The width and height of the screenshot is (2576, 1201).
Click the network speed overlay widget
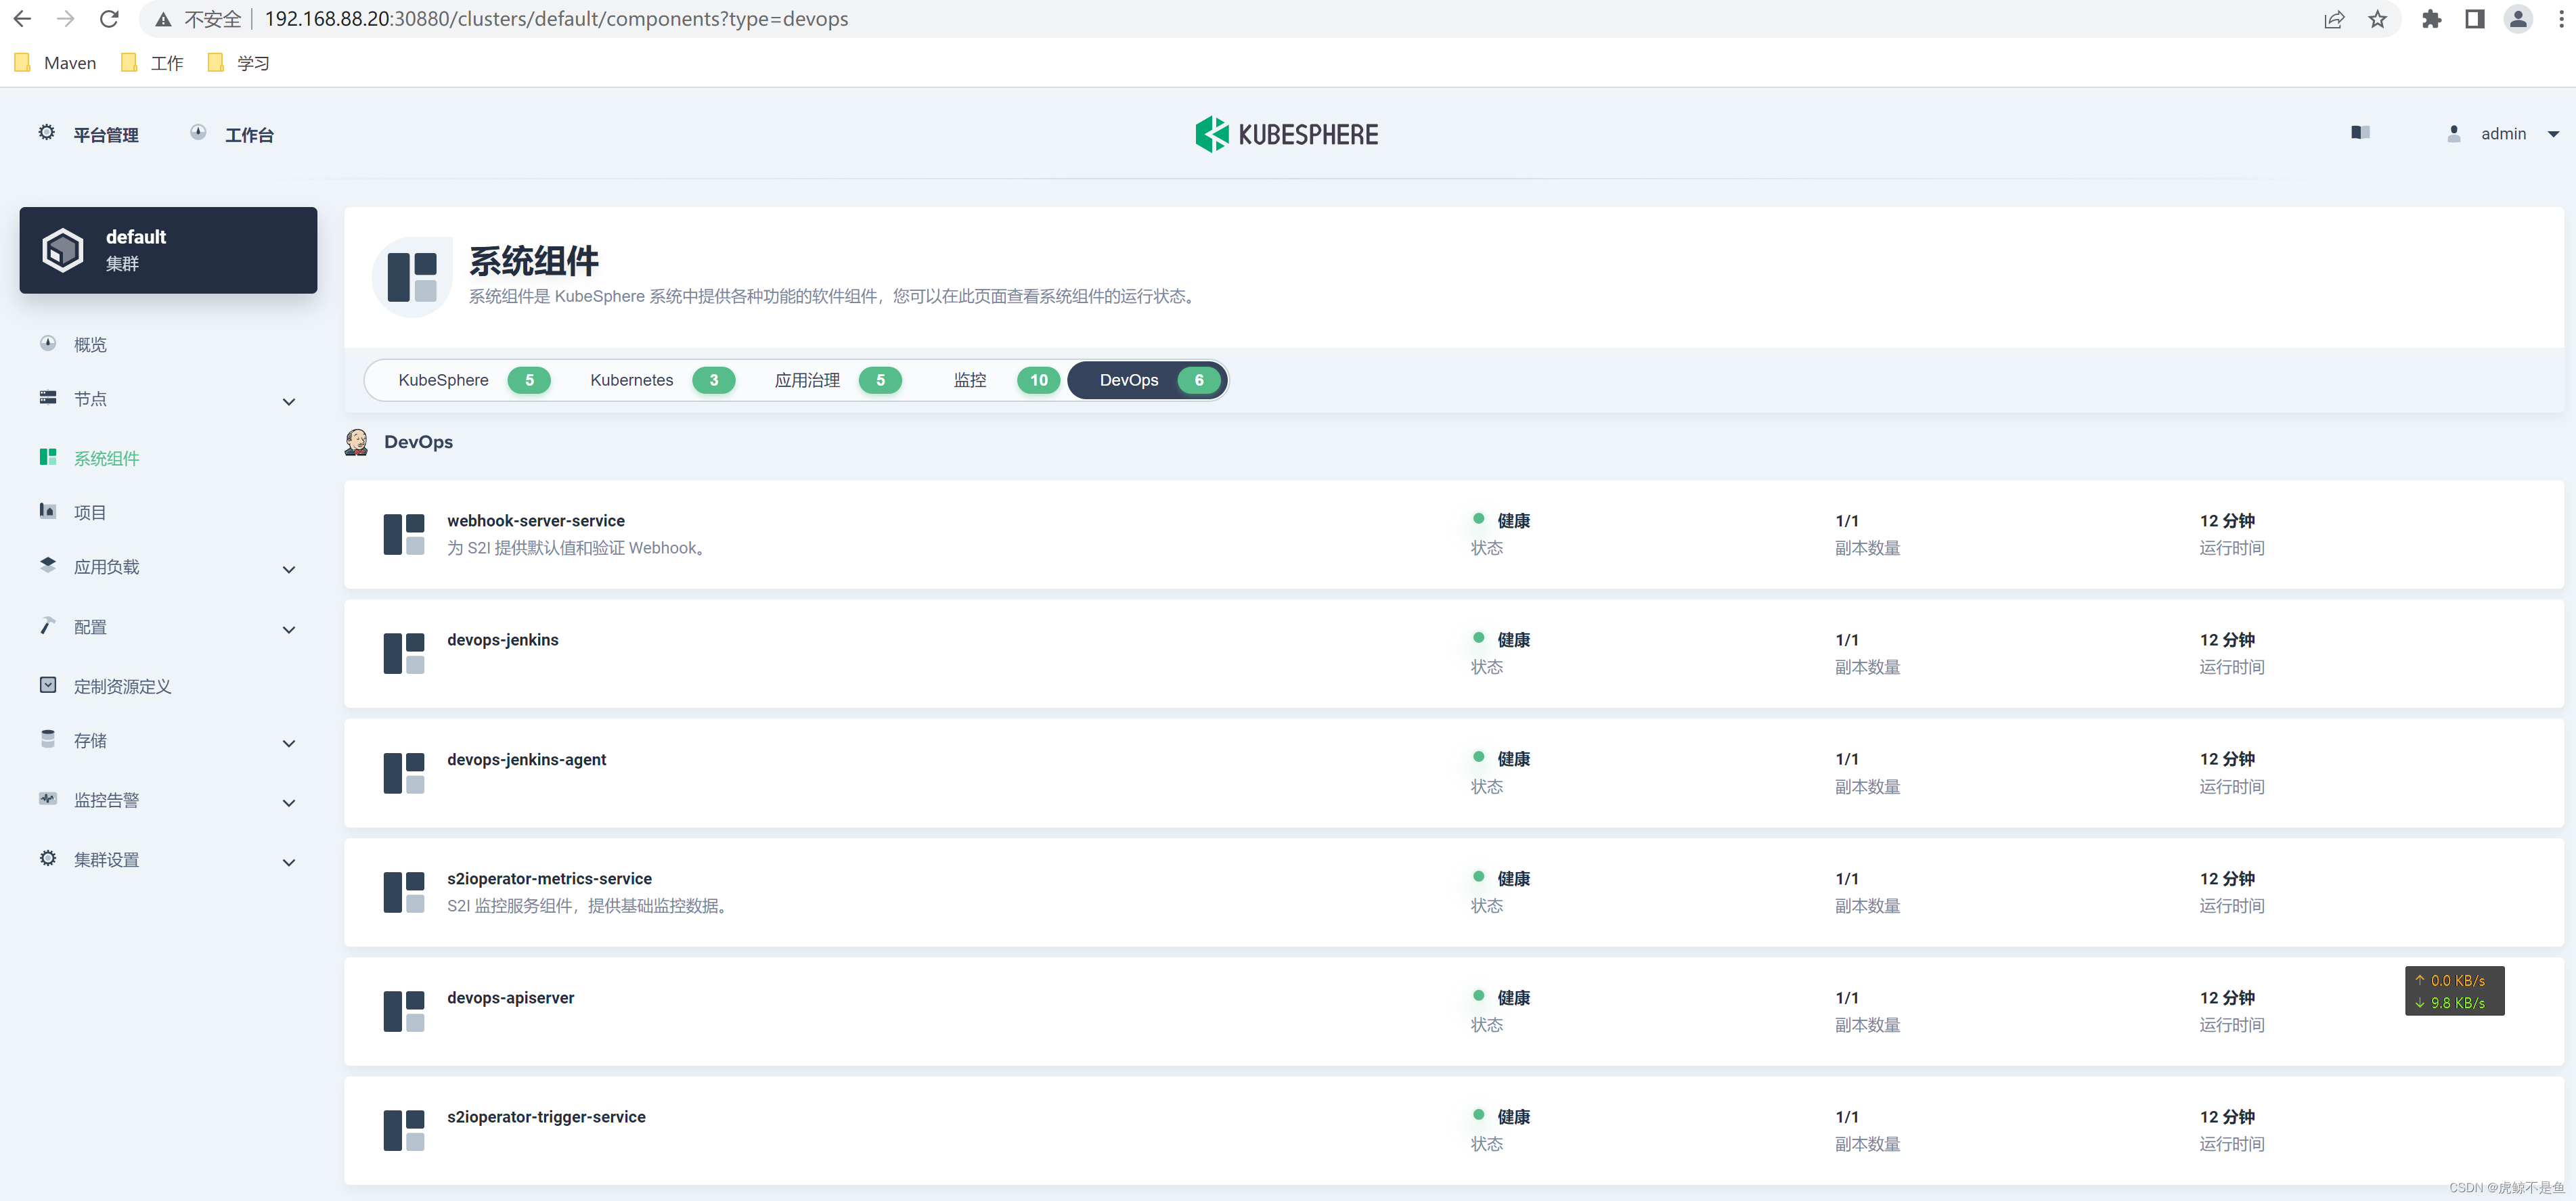tap(2454, 991)
